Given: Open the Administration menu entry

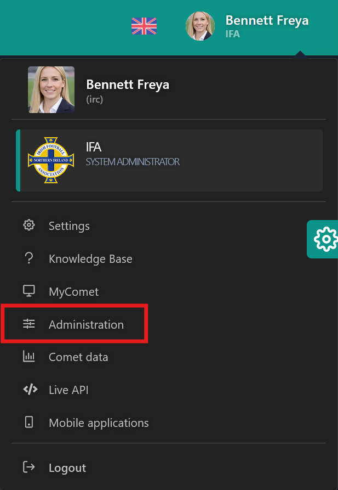Looking at the screenshot, I should [x=86, y=325].
